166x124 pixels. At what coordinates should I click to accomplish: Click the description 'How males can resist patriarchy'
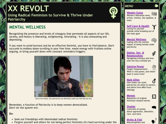point(141,86)
